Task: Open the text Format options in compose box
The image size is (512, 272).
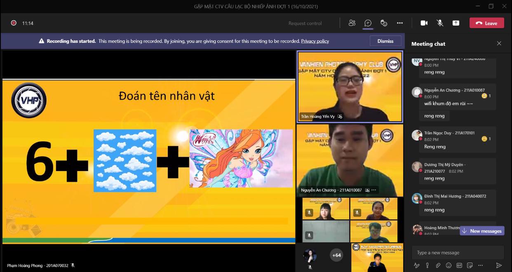Action: [416, 265]
